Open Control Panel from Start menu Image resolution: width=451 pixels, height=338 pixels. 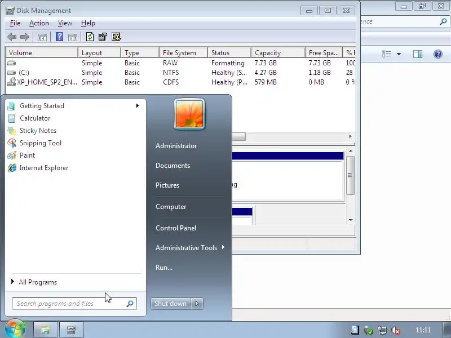coord(176,228)
